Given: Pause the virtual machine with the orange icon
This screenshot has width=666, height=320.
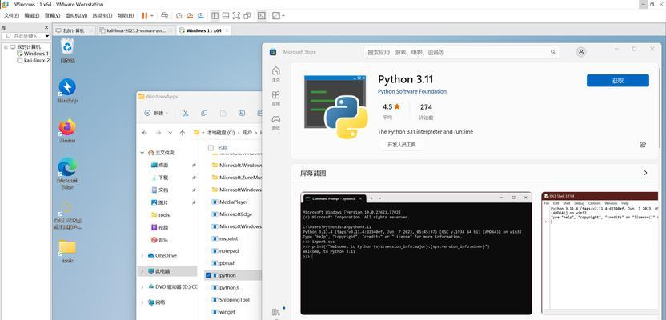Looking at the screenshot, I should coord(145,16).
